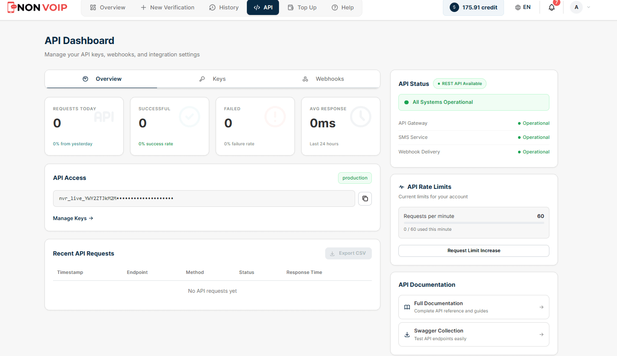Open the Top Up page

[302, 7]
